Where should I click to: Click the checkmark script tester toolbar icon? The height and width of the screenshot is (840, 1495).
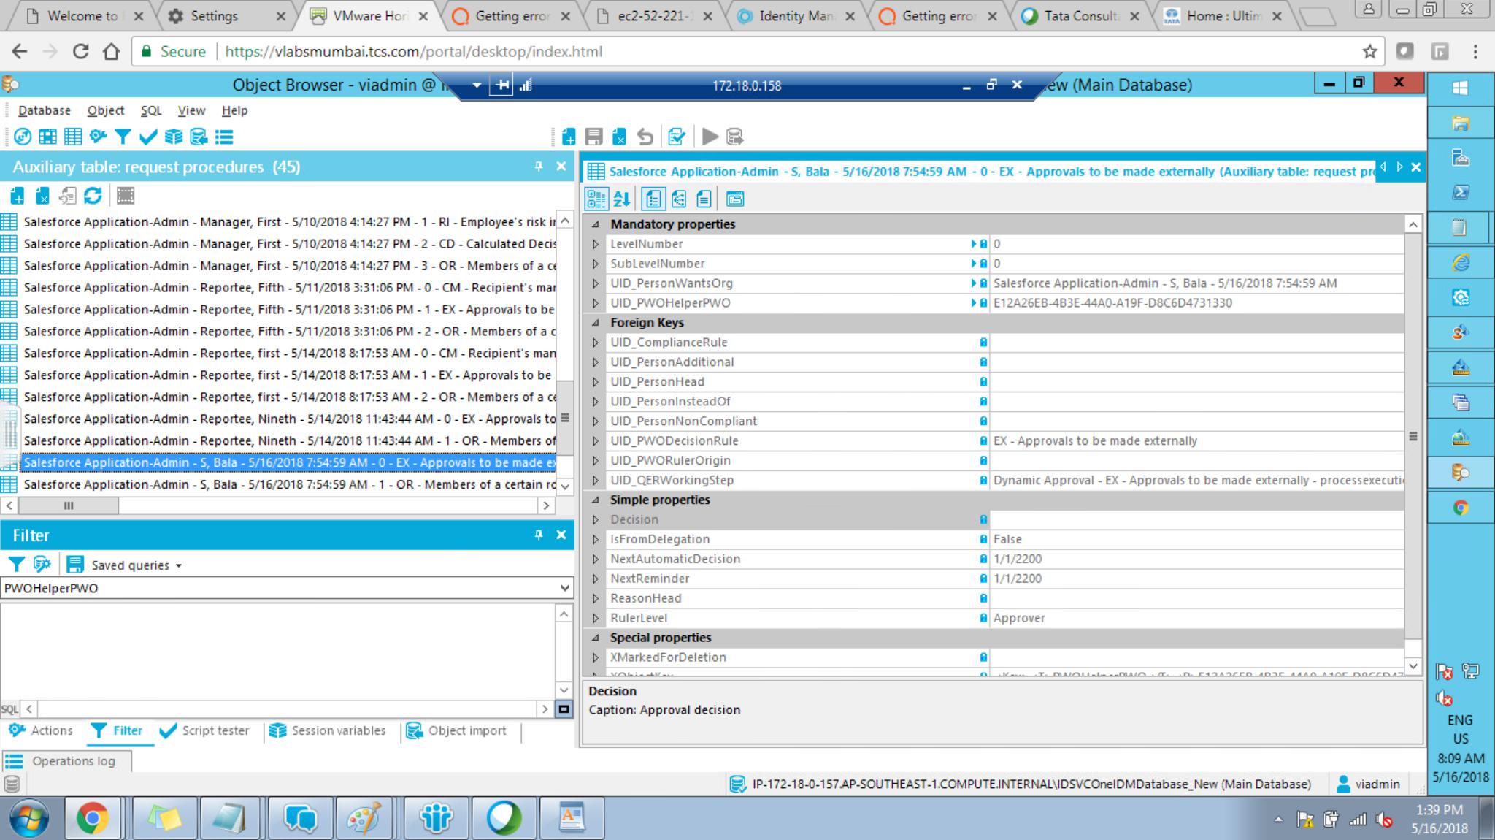[x=148, y=137]
